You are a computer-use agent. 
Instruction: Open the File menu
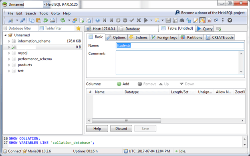[10, 13]
